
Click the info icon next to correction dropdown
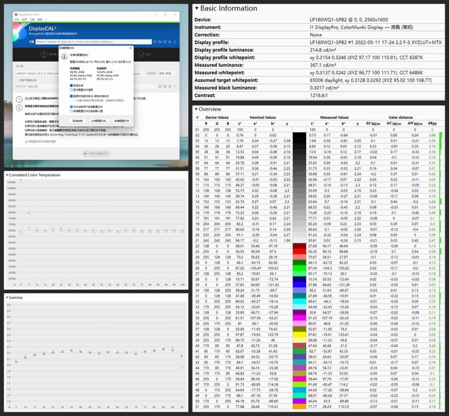pyautogui.click(x=160, y=86)
